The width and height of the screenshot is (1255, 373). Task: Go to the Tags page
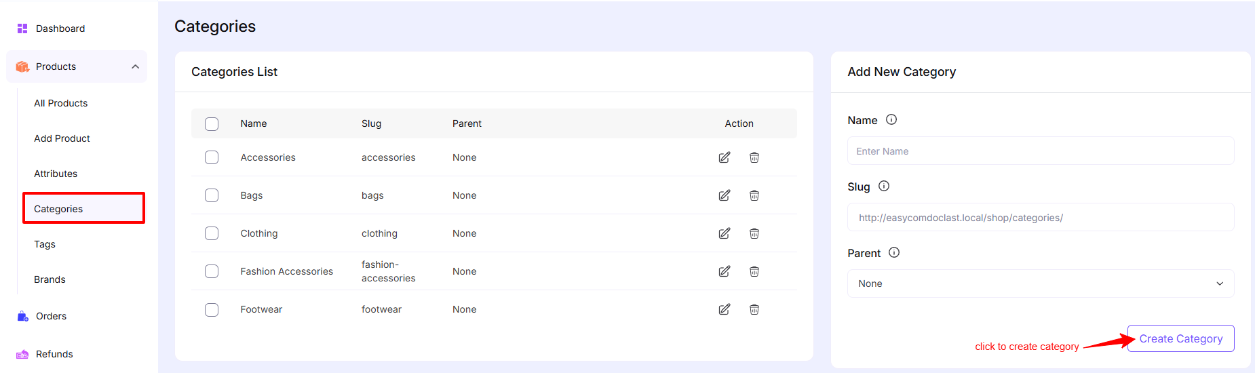pyautogui.click(x=45, y=244)
